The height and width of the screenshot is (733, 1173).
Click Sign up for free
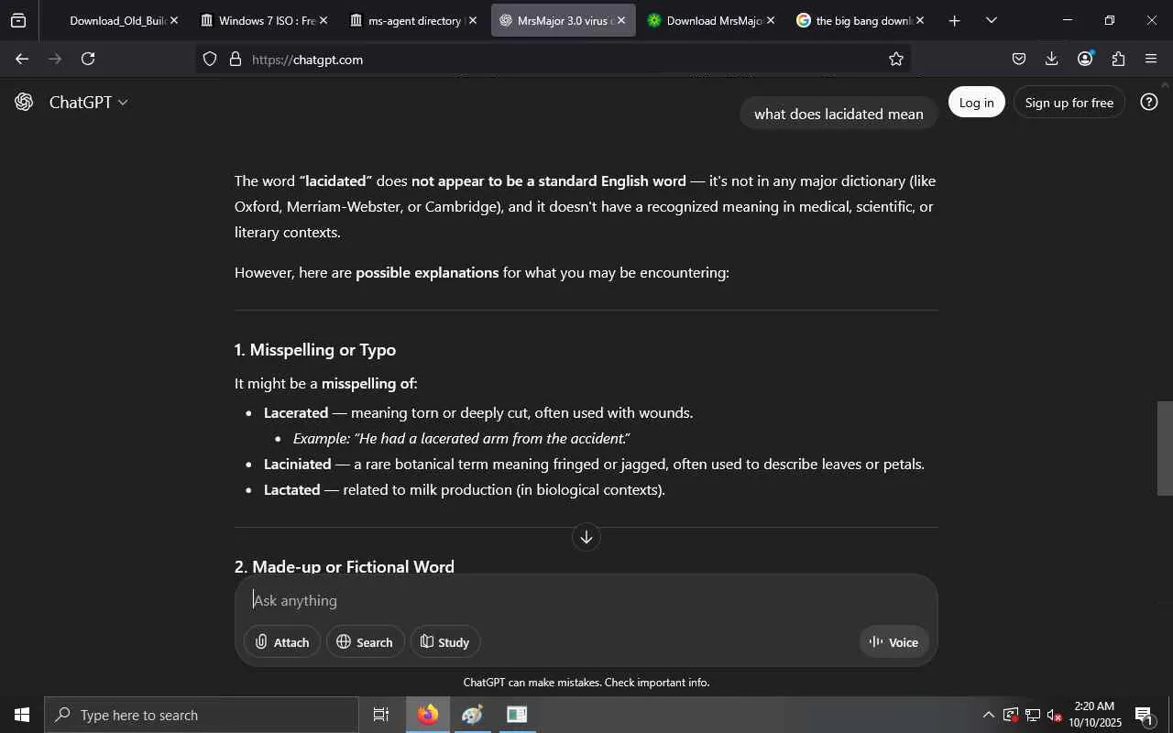coord(1069,103)
